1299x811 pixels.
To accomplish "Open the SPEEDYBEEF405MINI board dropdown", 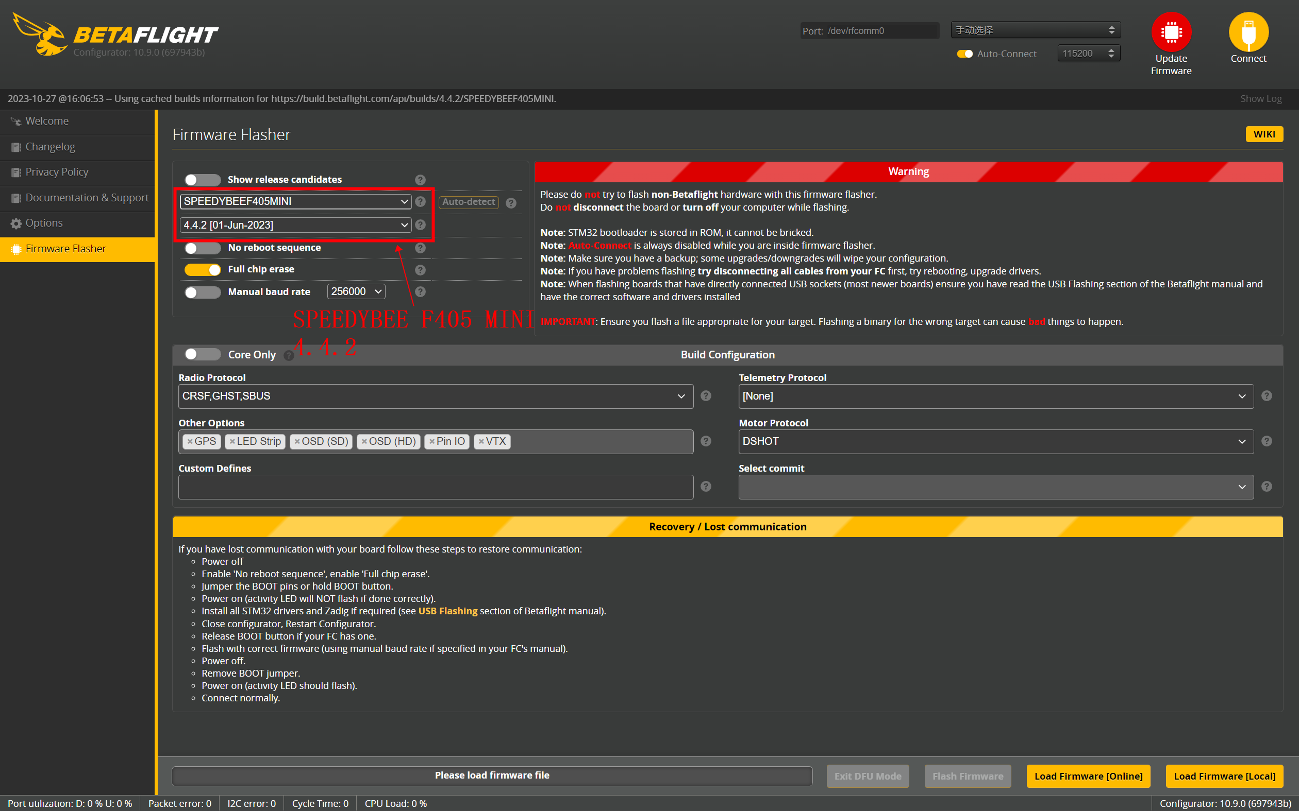I will pos(295,201).
